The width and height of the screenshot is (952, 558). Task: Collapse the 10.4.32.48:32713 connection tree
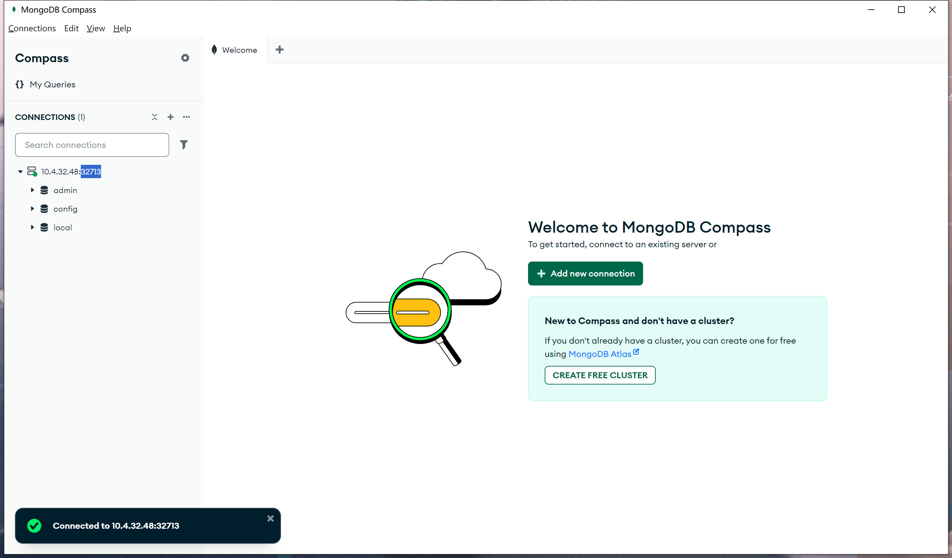(x=20, y=172)
